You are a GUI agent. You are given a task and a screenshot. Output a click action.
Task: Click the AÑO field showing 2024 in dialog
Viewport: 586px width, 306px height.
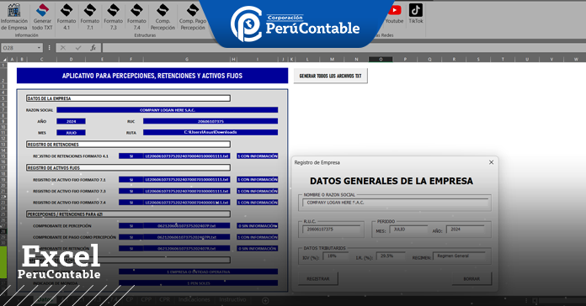click(x=466, y=229)
